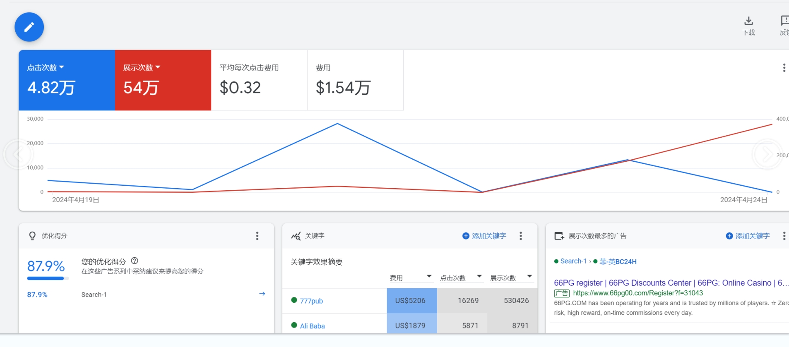
Task: Click the 关键字效果摘要 heading
Action: tap(317, 262)
